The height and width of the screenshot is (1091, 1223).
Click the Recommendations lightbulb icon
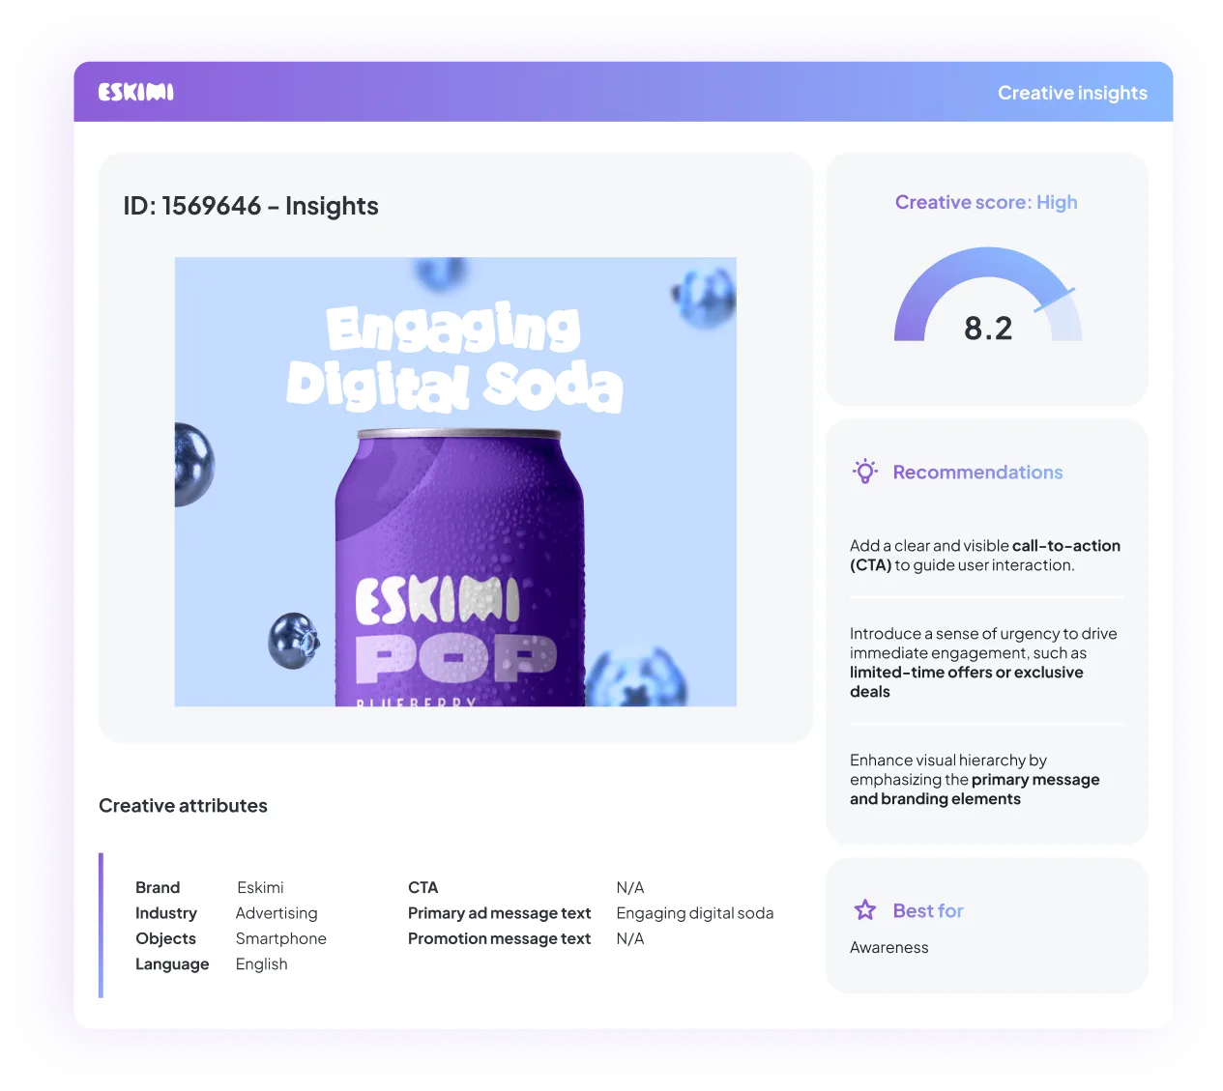tap(865, 472)
